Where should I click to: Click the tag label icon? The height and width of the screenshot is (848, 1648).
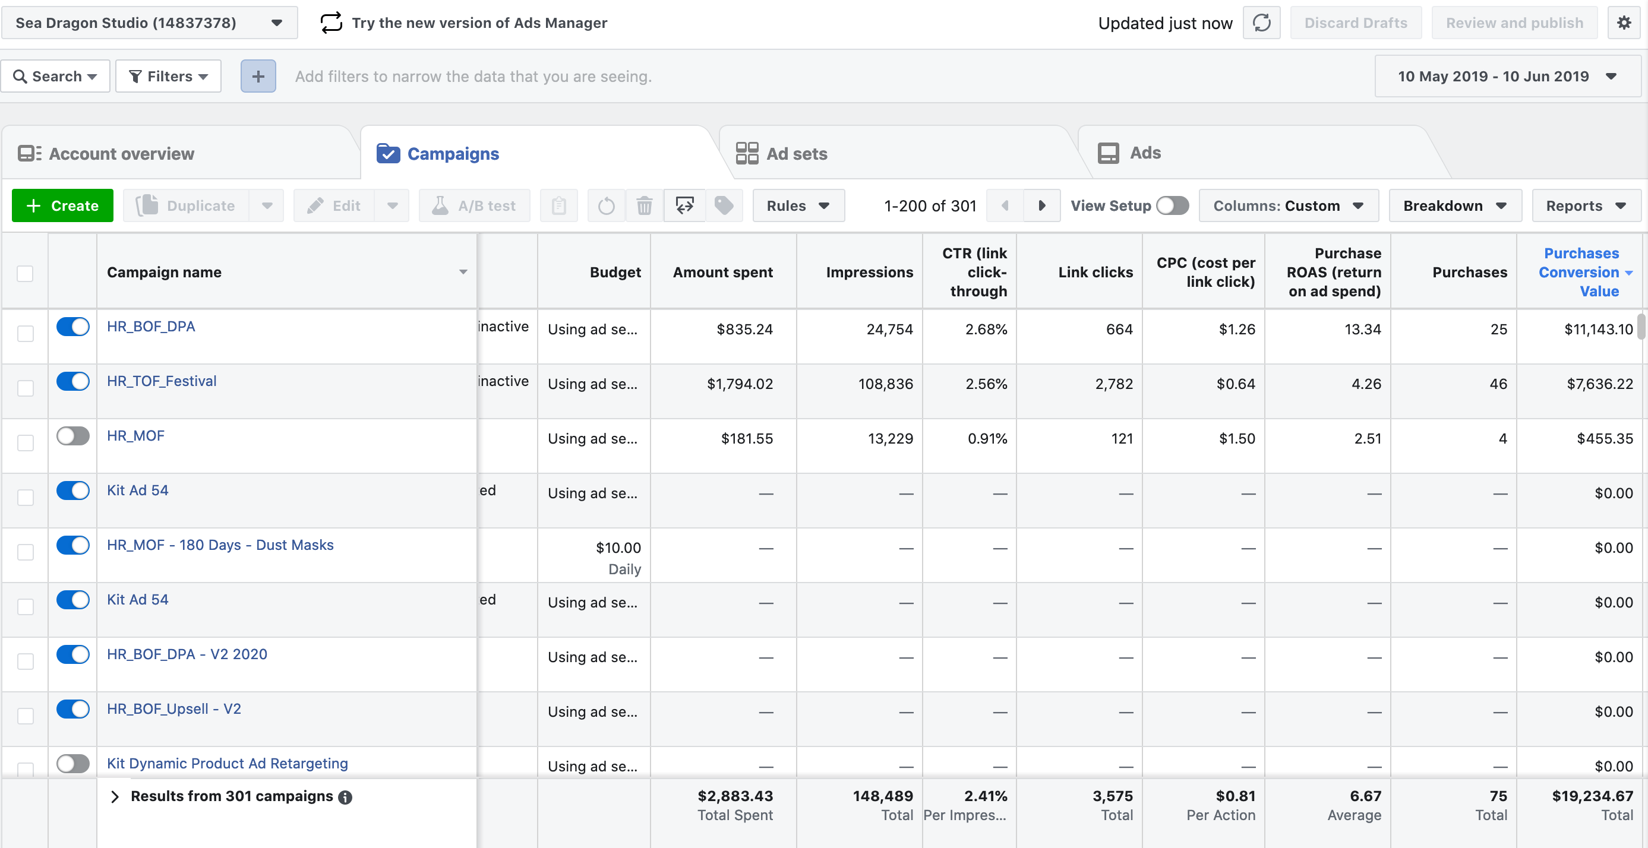click(724, 206)
